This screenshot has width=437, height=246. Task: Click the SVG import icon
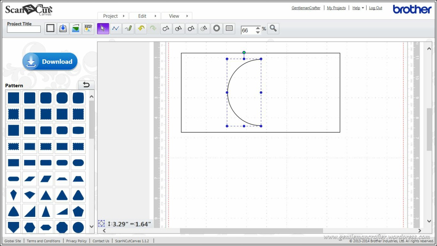[x=88, y=28]
